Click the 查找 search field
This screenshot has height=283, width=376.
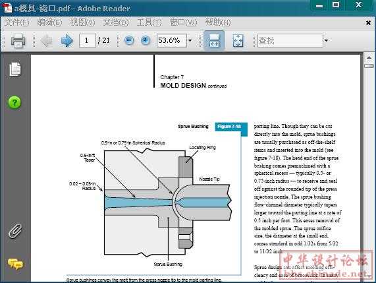coord(290,40)
